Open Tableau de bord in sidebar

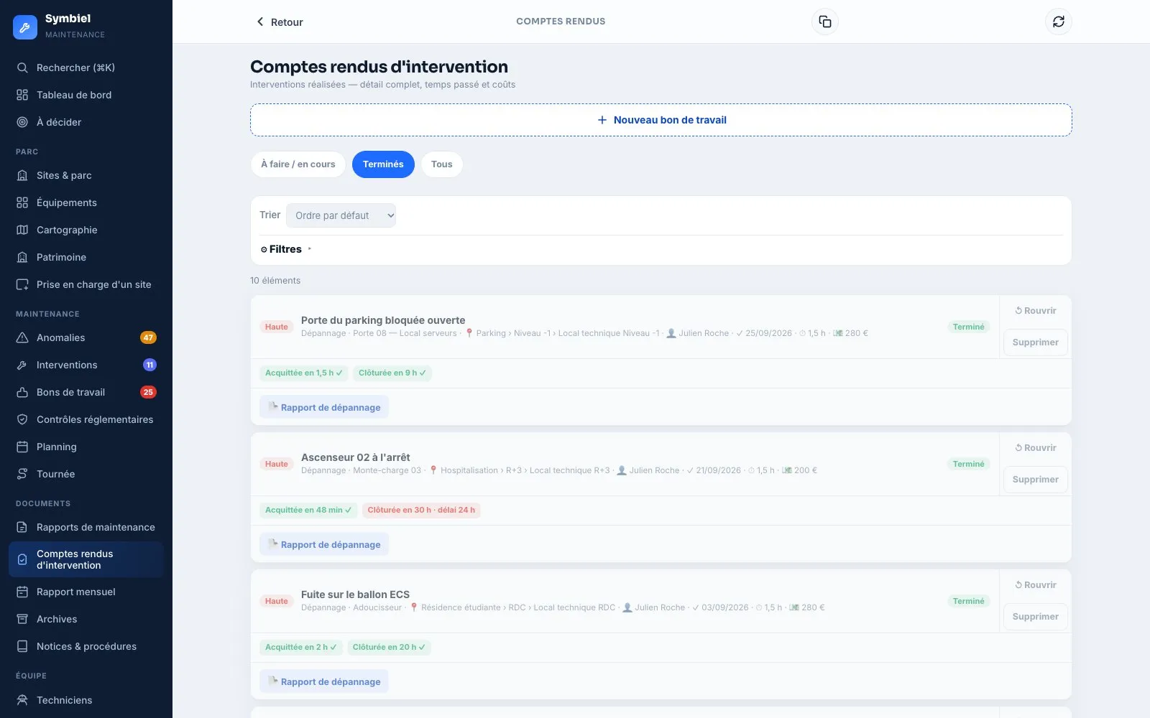(x=86, y=95)
